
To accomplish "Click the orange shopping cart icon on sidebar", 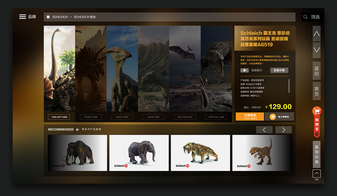I will click(317, 111).
